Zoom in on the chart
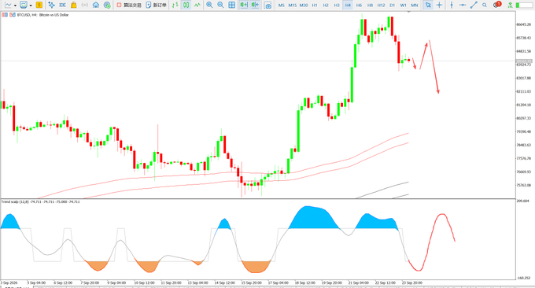 [209, 6]
